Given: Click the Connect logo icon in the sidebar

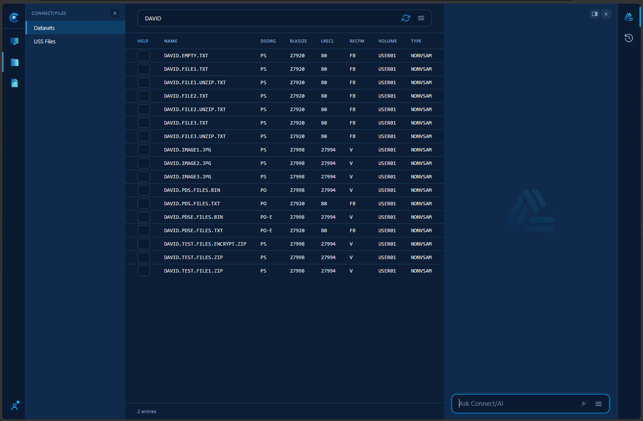Looking at the screenshot, I should coord(14,17).
